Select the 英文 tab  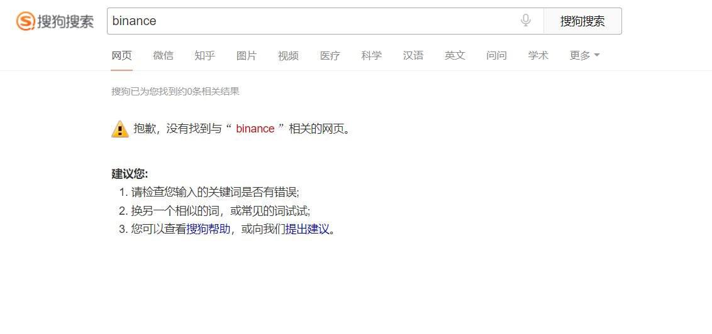click(x=455, y=56)
